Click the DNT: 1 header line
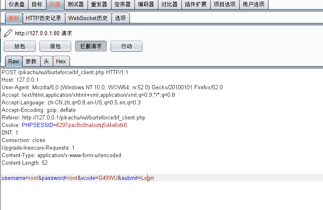The width and height of the screenshot is (323, 210). (10, 133)
